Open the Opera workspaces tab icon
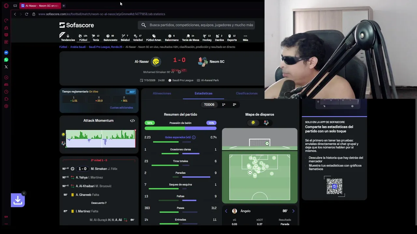The height and width of the screenshot is (234, 417). pos(15,6)
